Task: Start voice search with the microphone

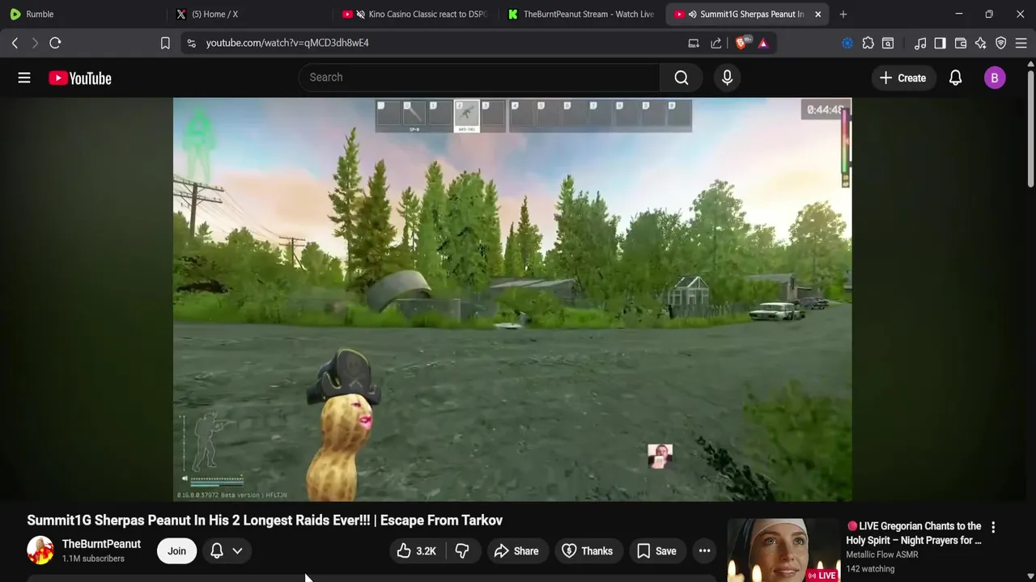Action: pyautogui.click(x=727, y=78)
